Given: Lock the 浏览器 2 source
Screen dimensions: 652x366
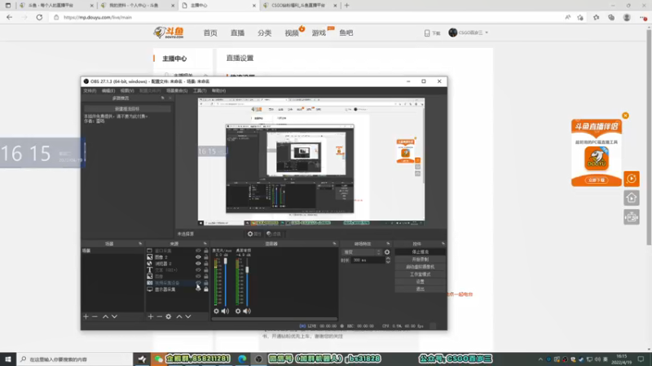Looking at the screenshot, I should (x=206, y=264).
